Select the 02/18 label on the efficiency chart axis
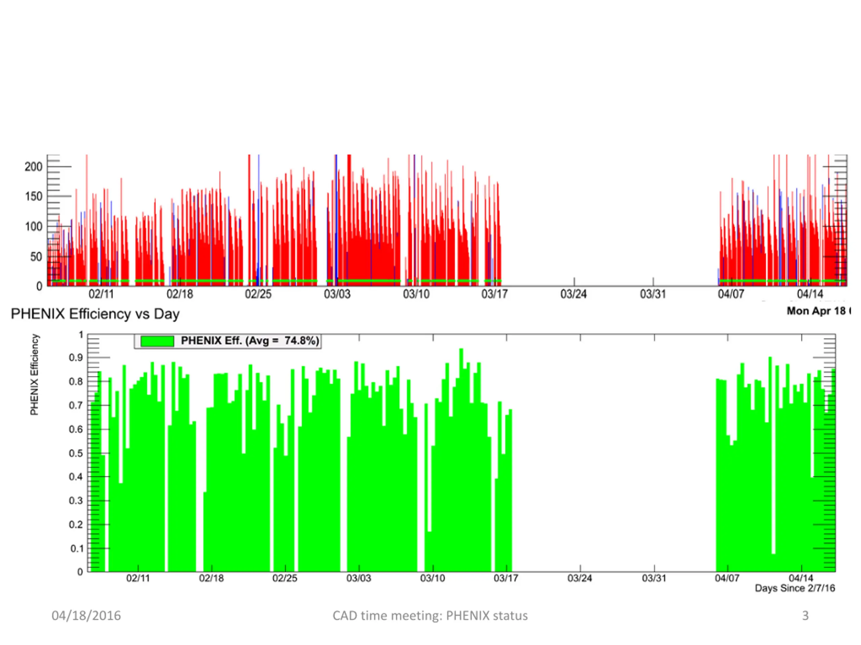Viewport: 861px width, 645px height. (211, 578)
